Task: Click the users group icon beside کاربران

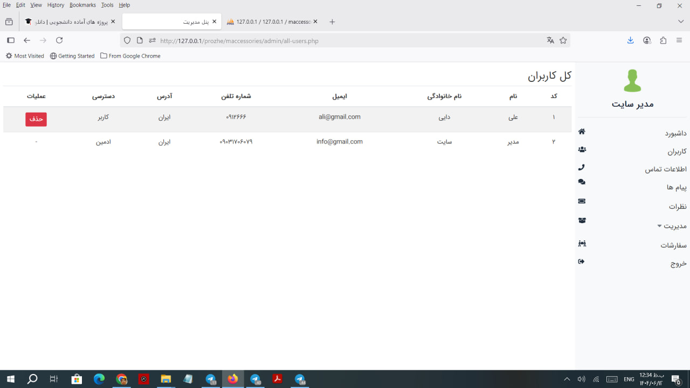Action: [x=582, y=149]
